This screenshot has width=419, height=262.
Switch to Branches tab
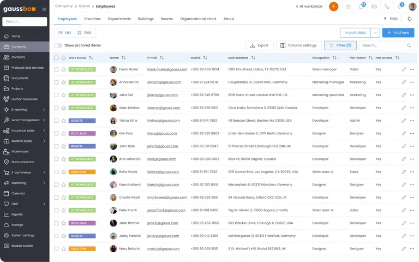[92, 19]
